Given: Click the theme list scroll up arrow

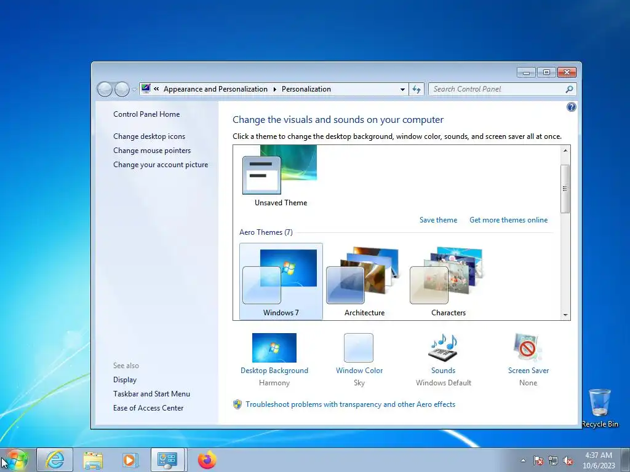Looking at the screenshot, I should (x=565, y=151).
